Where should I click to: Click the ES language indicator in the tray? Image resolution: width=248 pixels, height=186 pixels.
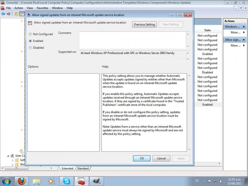click(197, 181)
